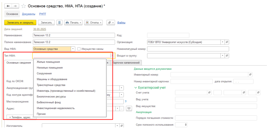Expand the Отчеты dropdown button
Viewport: 270px width, 131px height.
coord(93,23)
